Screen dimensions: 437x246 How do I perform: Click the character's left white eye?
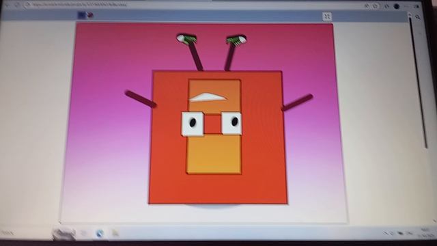193,124
